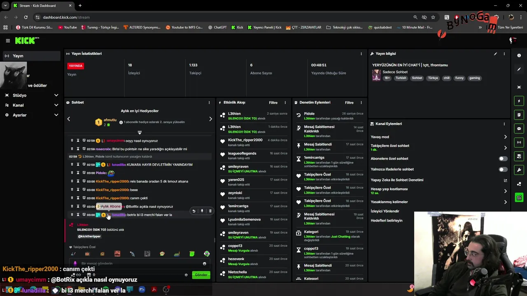Expand Stüdyo sidebar section
The height and width of the screenshot is (296, 527).
[56, 95]
